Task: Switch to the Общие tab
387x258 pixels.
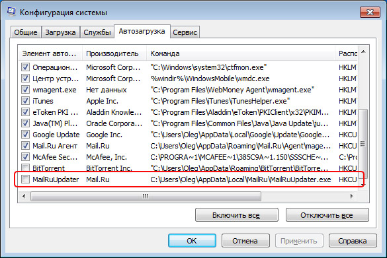Action: [x=26, y=32]
